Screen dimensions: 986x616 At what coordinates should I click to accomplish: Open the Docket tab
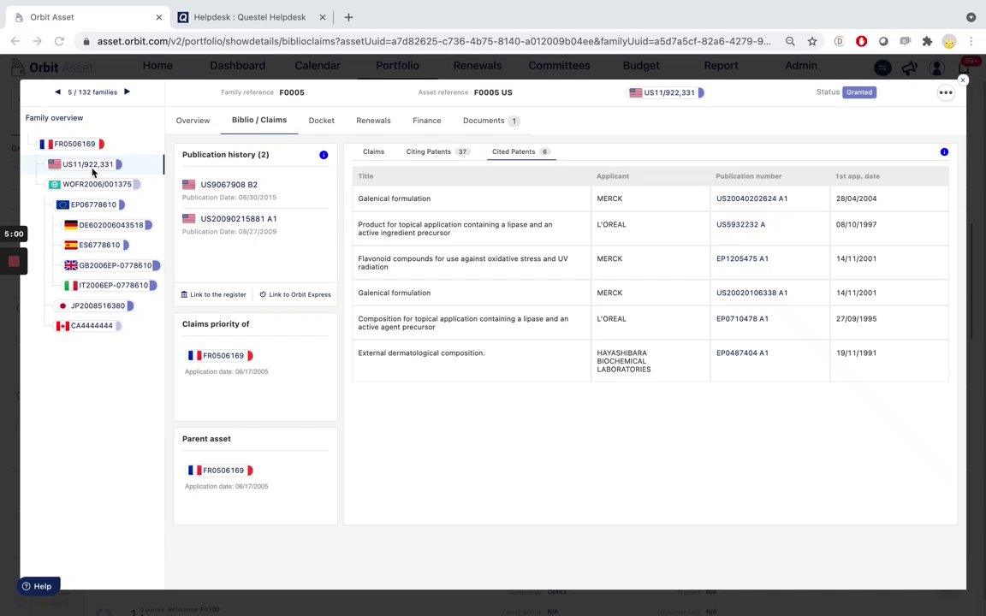coord(321,121)
